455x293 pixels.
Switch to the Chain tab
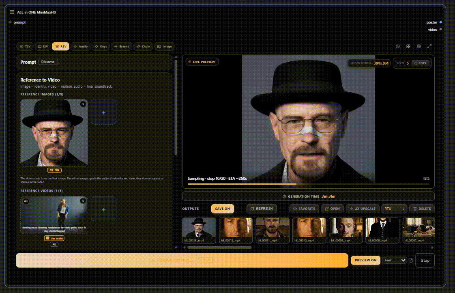coord(143,46)
